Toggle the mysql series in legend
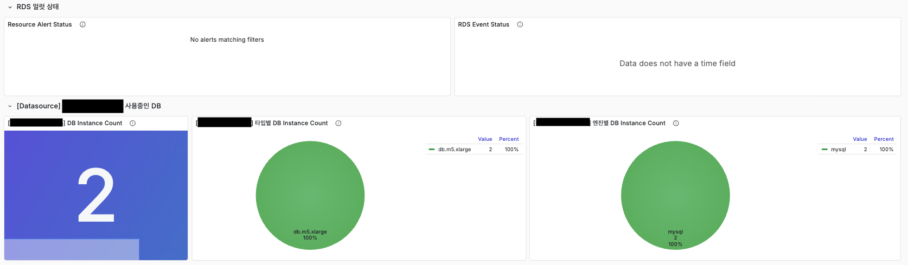 point(838,150)
